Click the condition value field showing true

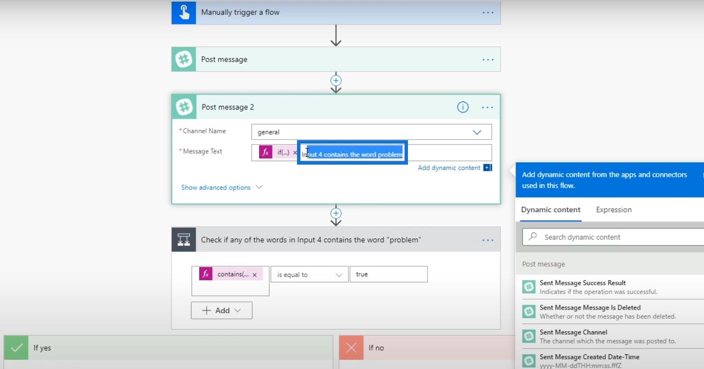[x=388, y=274]
